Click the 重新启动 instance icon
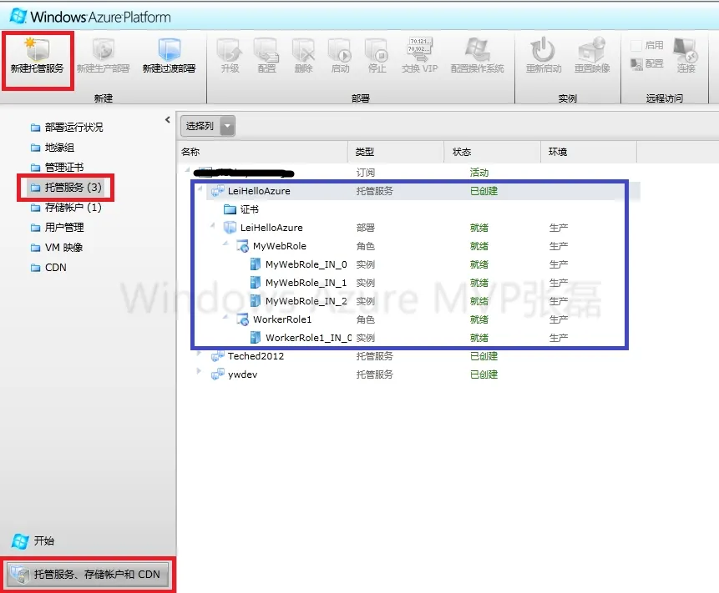 pos(544,49)
